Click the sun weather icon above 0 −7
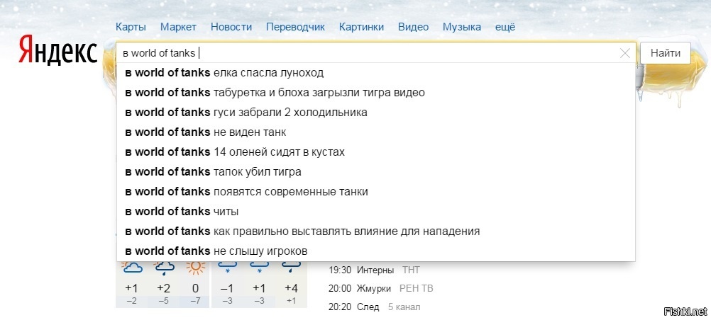 [x=195, y=268]
